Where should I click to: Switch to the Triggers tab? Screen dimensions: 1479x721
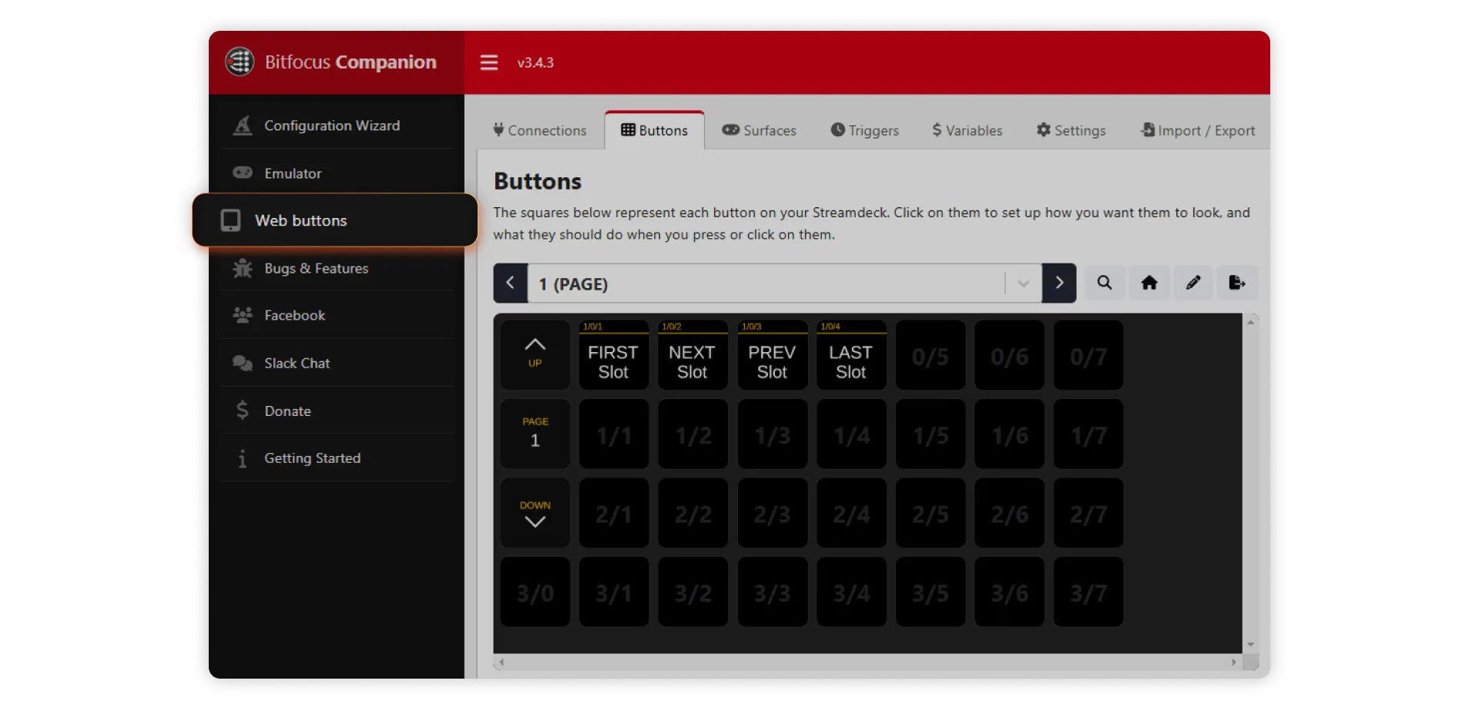click(x=865, y=130)
